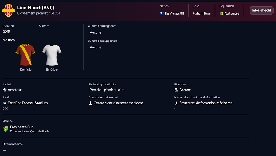Viewport: 276px width, 156px height.
Task: Click the stadium icon beside East End Football Stadium
Action: (x=5, y=103)
